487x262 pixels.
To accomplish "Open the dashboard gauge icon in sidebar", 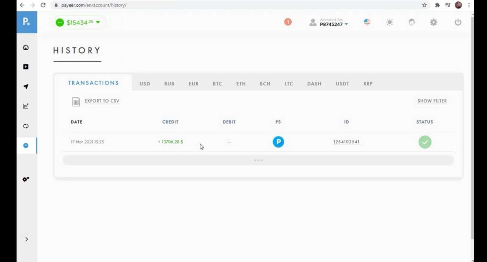I will click(x=26, y=47).
